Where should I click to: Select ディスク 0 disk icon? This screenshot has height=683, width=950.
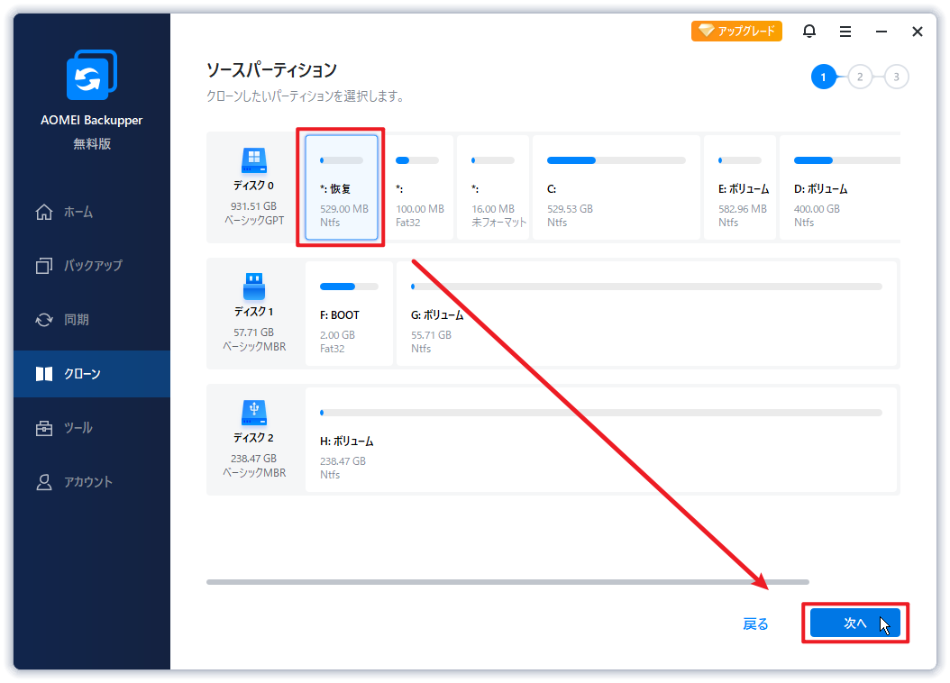click(x=254, y=160)
